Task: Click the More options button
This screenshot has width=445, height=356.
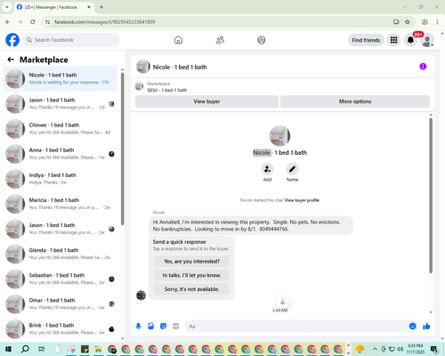Action: tap(355, 101)
